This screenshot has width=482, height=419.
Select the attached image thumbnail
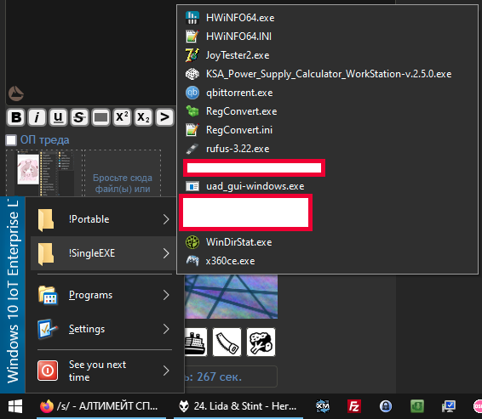[x=44, y=173]
